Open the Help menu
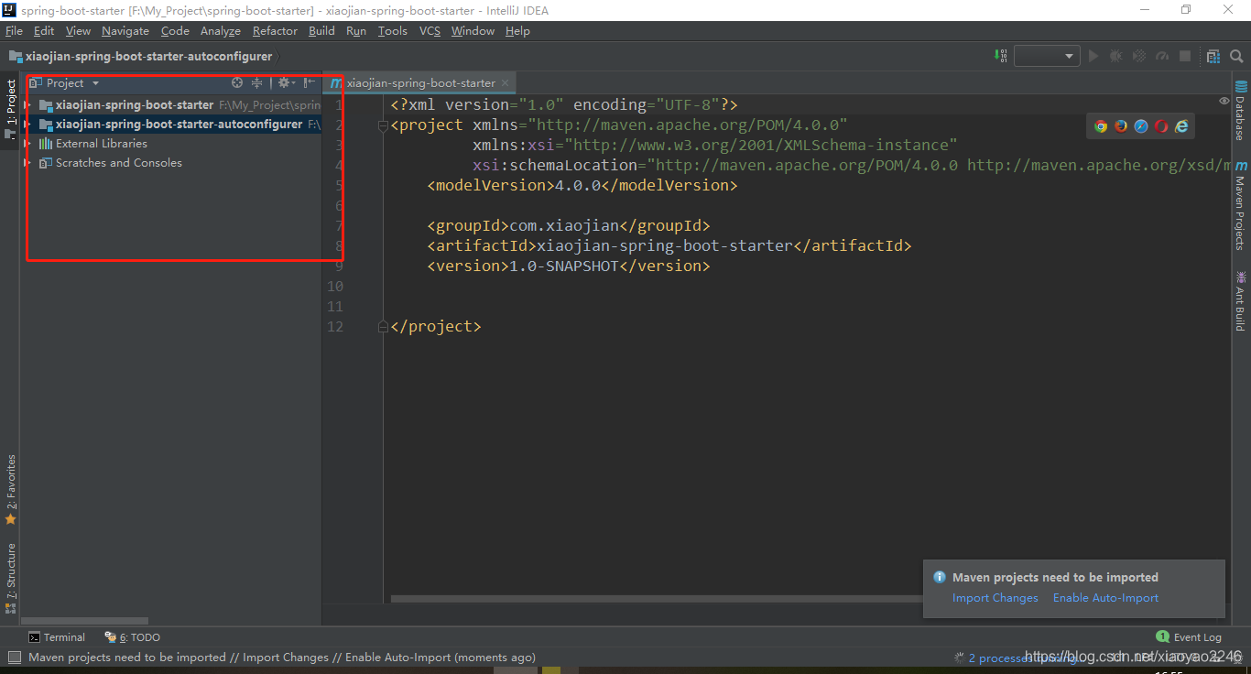1251x674 pixels. coord(517,30)
